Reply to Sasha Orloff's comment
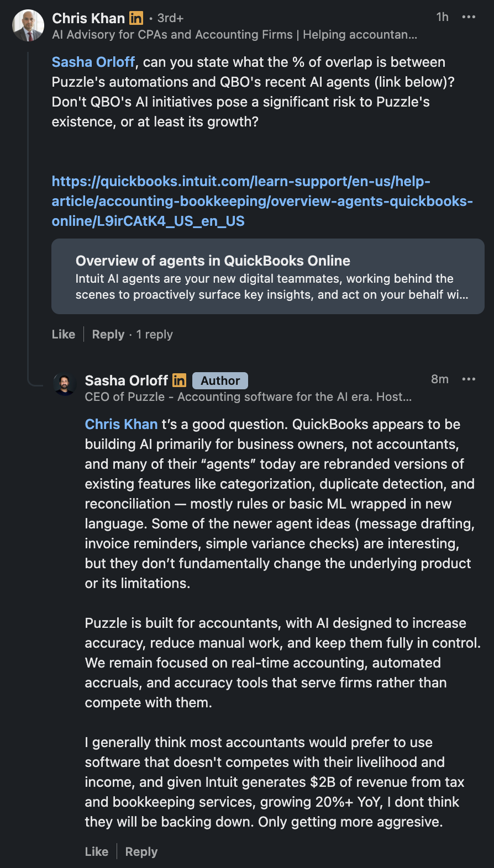Viewport: 494px width, 868px height. 141,852
